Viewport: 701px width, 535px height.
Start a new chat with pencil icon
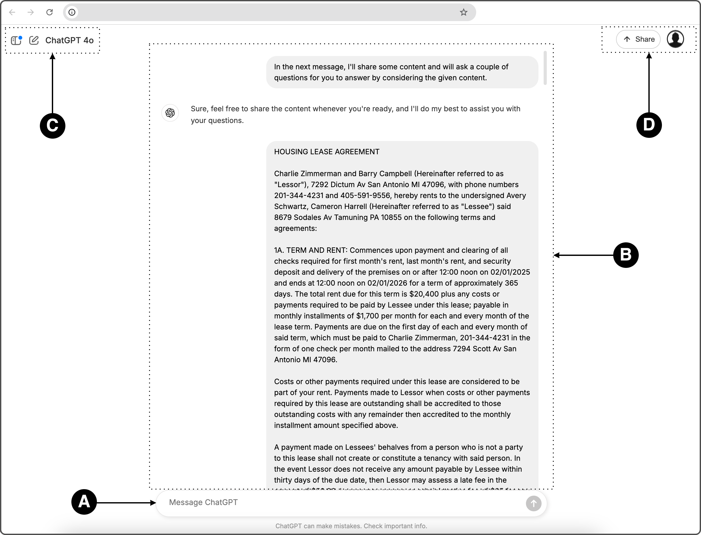click(x=34, y=40)
